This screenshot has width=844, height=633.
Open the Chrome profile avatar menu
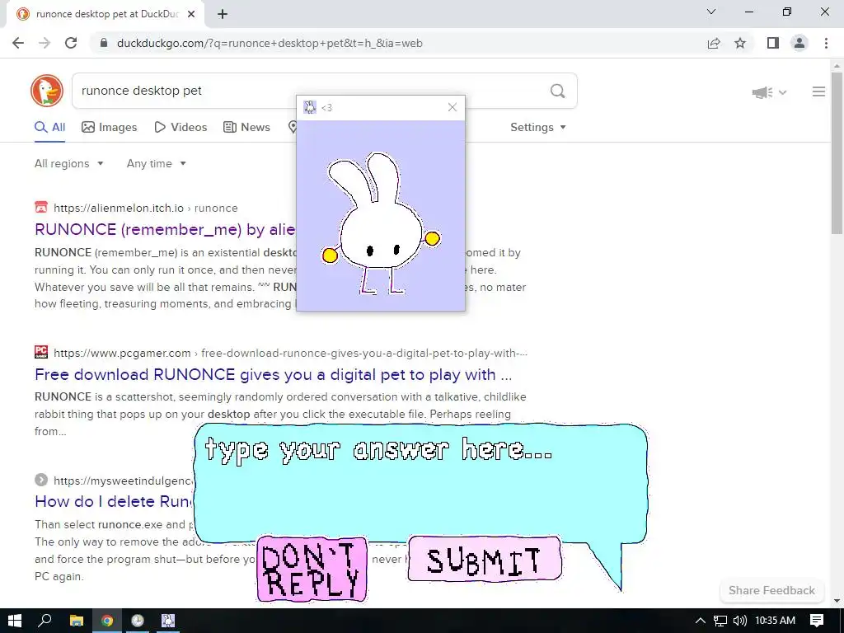[x=799, y=43]
